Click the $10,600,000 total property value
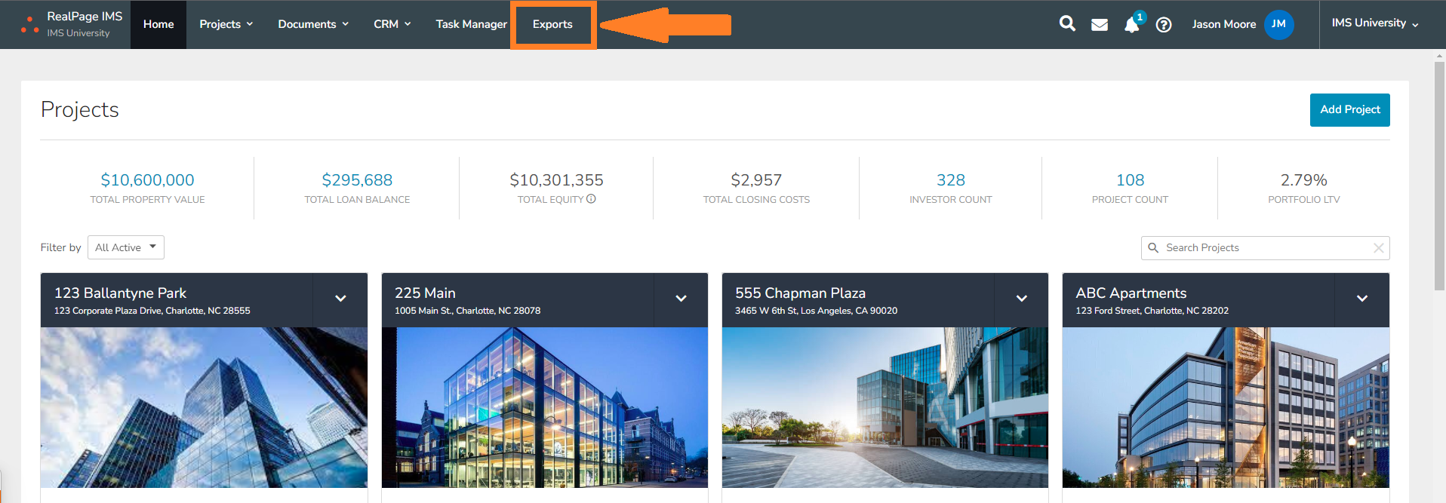The width and height of the screenshot is (1446, 503). click(147, 180)
